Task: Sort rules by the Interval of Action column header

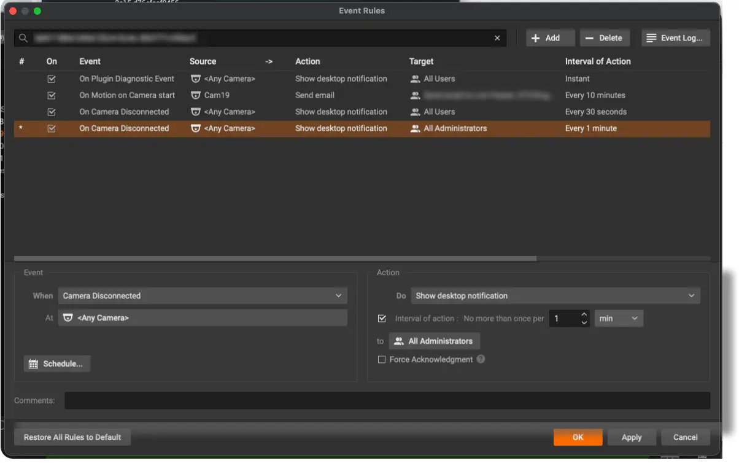Action: [x=598, y=61]
